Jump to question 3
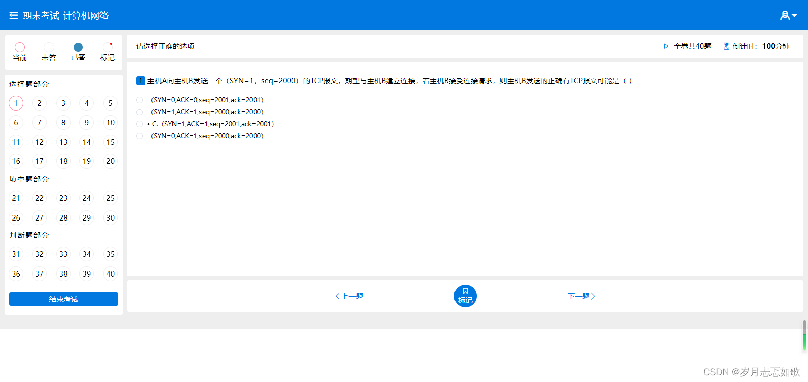Image resolution: width=808 pixels, height=382 pixels. [63, 103]
